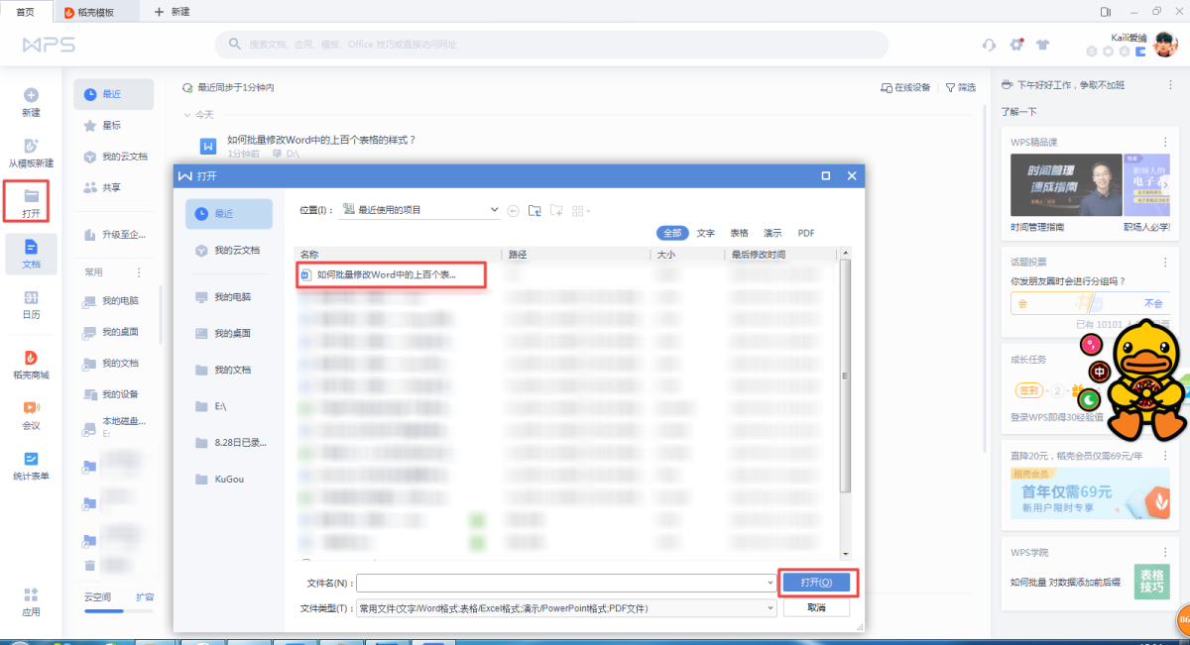The image size is (1190, 645).
Task: Open the skin center shirt icon
Action: tap(1042, 45)
